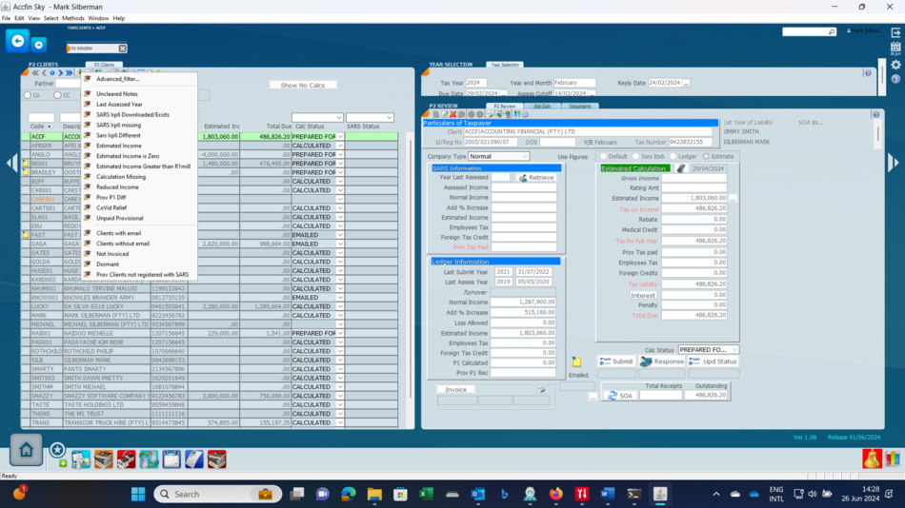This screenshot has height=508, width=905.
Task: Choose 'Estimated Income is Zero' filter
Action: point(128,156)
